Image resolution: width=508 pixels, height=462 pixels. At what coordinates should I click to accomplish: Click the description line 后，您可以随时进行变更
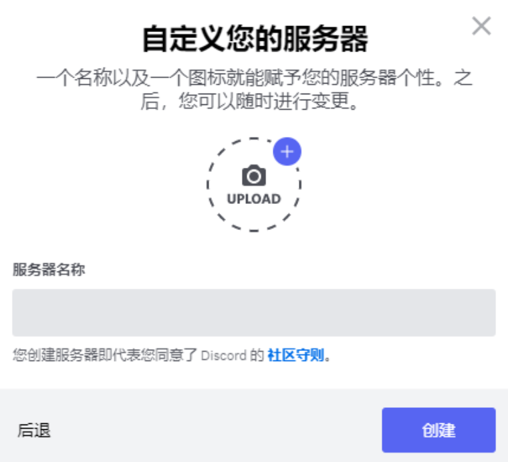(249, 101)
